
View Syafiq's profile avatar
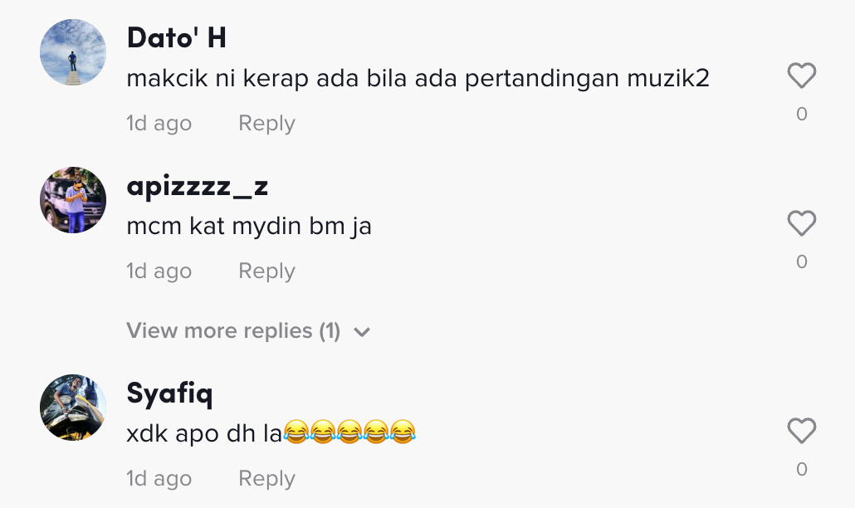coord(73,408)
